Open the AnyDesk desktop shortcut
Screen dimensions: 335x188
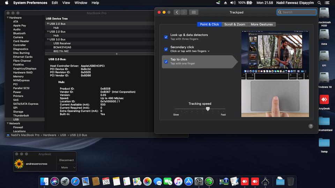point(324,100)
